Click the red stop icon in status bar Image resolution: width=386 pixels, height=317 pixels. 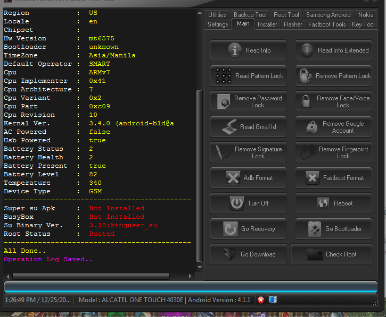click(x=261, y=300)
